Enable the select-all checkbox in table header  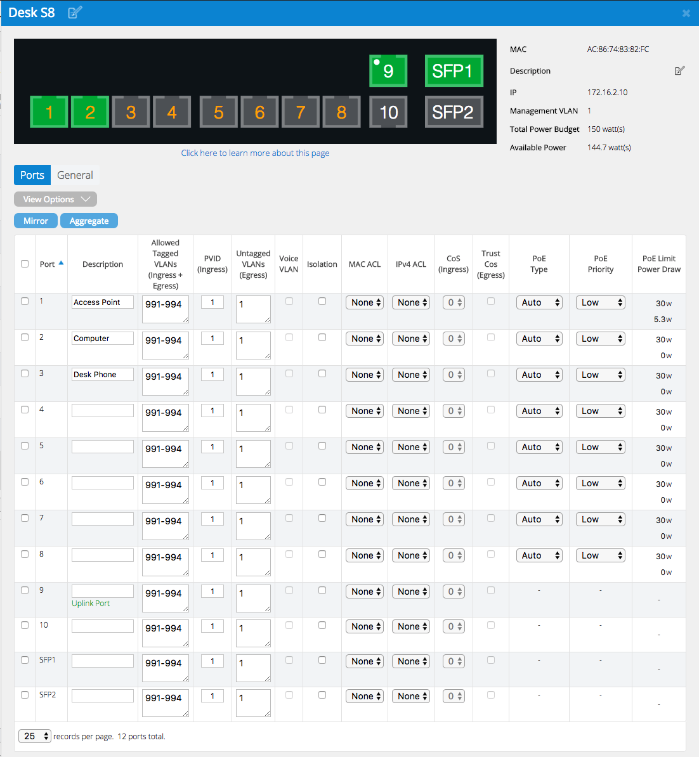[24, 264]
